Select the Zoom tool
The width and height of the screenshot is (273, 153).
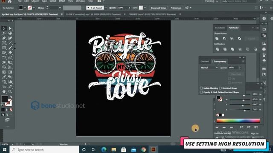pos(10,91)
